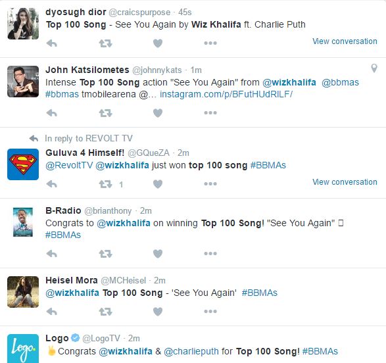Retweet dyosugh dior's Top 100 Song tweet

[106, 43]
